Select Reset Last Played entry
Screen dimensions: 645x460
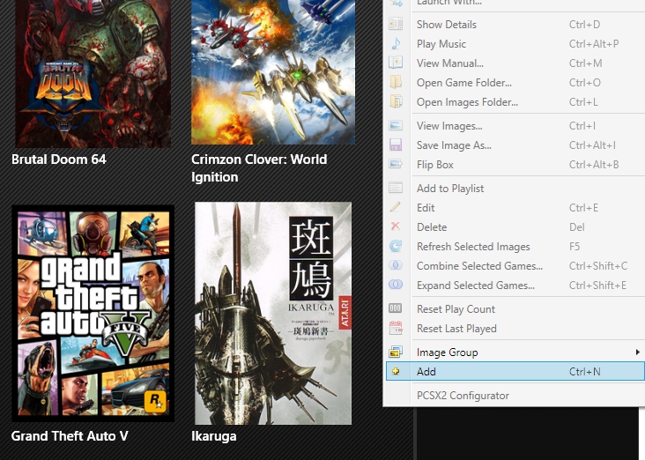point(515,328)
